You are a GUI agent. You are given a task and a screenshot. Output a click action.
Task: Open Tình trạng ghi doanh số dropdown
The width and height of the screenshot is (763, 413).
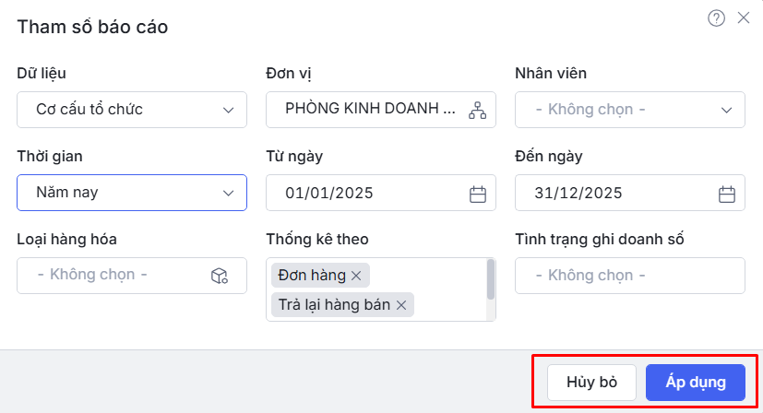[630, 275]
